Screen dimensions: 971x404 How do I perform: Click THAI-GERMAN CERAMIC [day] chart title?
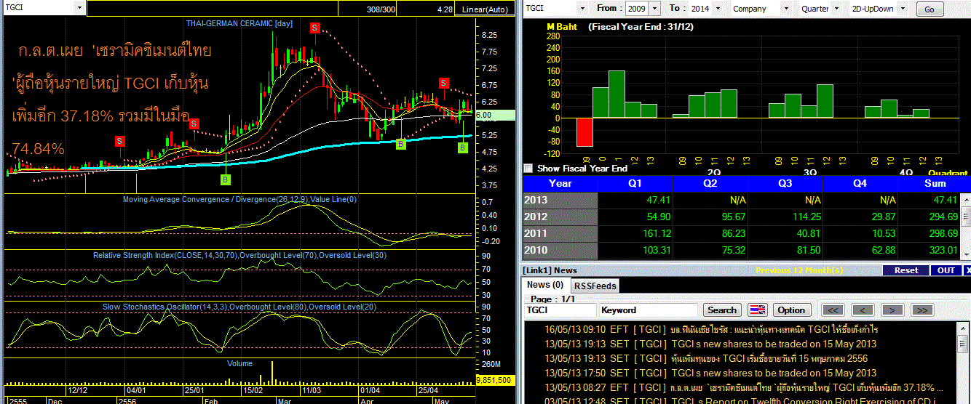point(239,24)
